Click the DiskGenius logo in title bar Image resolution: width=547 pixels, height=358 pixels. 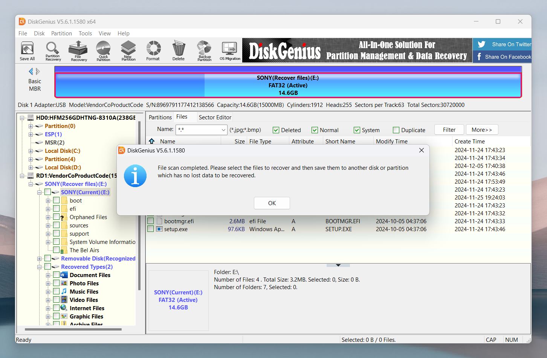click(x=22, y=21)
